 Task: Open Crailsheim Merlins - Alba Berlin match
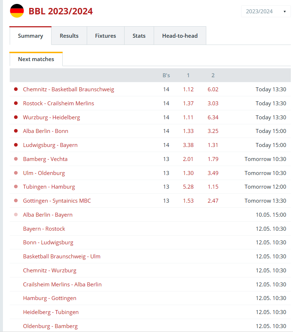[x=62, y=284]
